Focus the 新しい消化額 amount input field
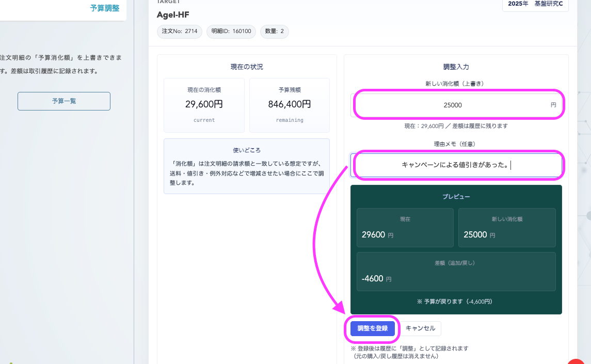Image resolution: width=591 pixels, height=364 pixels. point(453,105)
